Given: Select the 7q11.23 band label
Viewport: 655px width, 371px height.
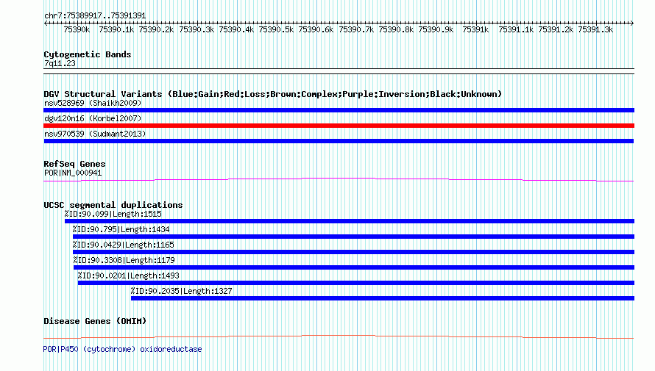Looking at the screenshot, I should point(60,64).
